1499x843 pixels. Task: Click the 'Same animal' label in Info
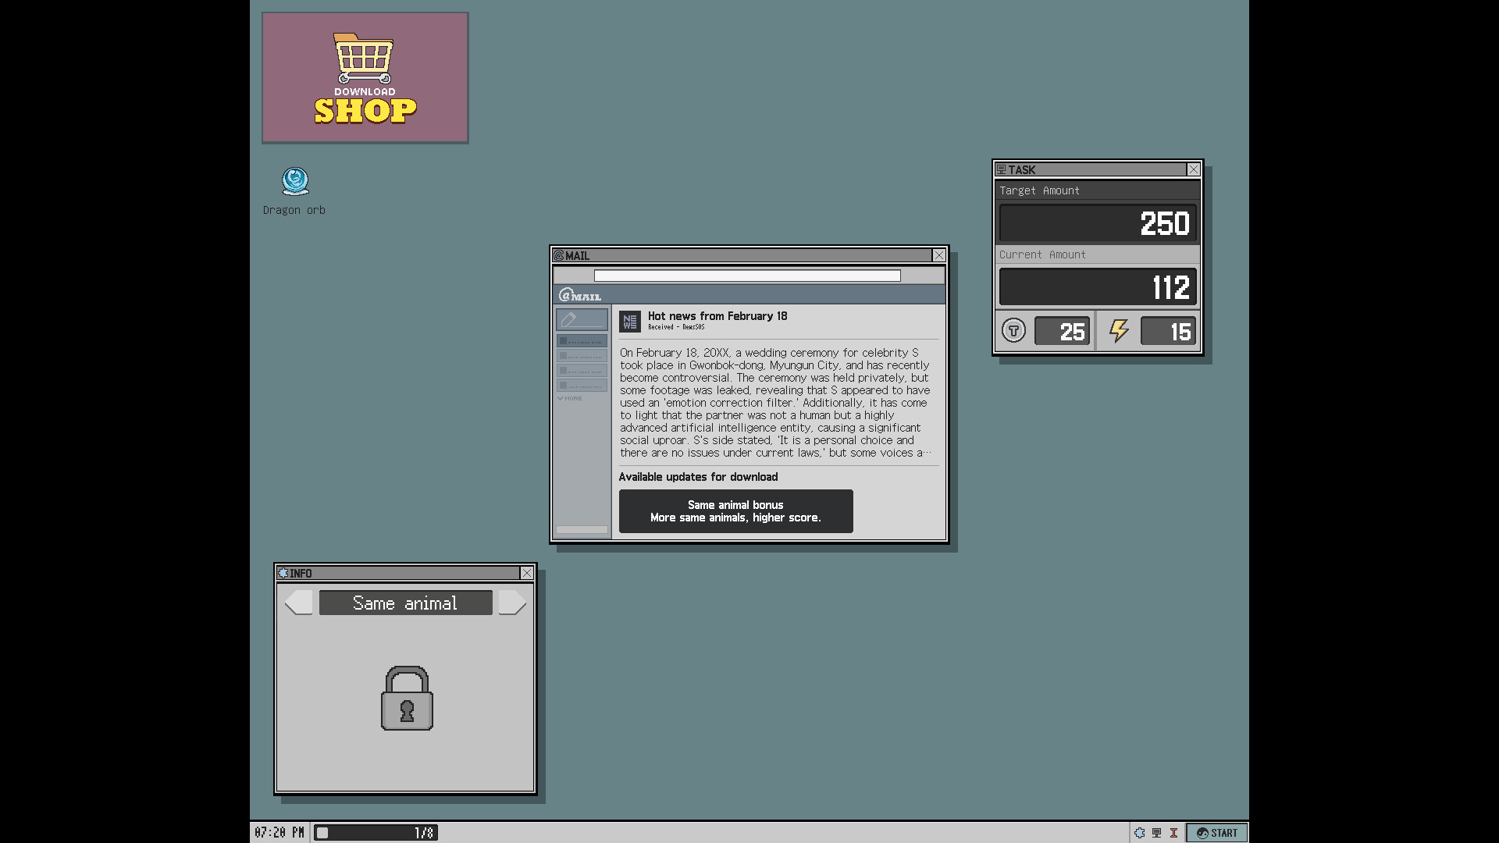click(x=405, y=603)
